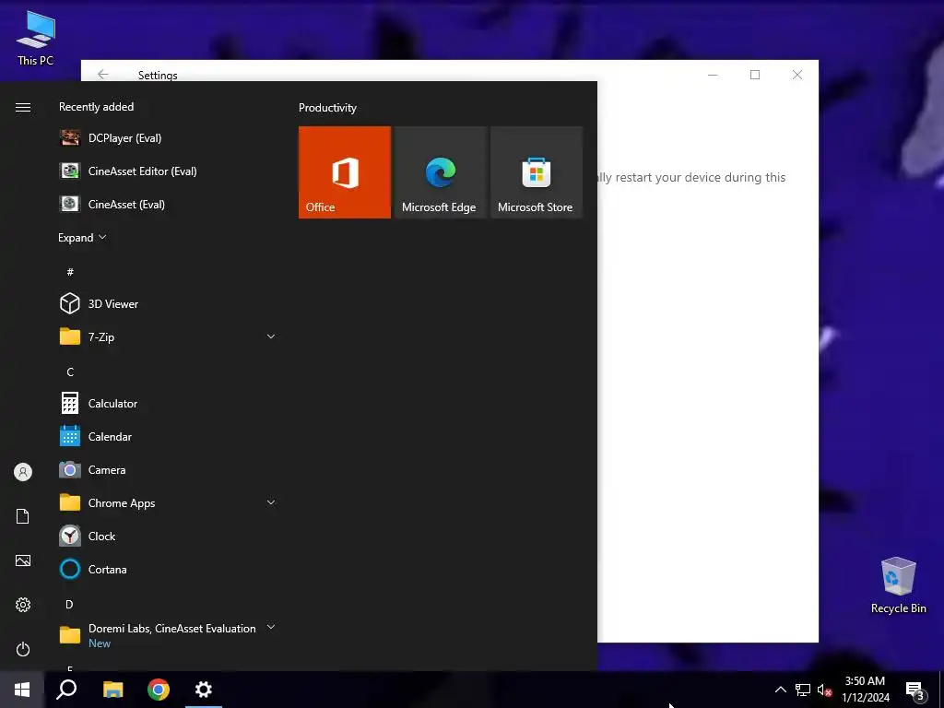944x708 pixels.
Task: Open CineAsset (Eval) app entry
Action: click(168, 204)
